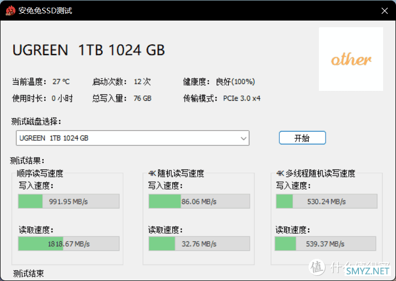The image size is (396, 281).
Task: Click the 4K random write bar 86.06 MB/s
Action: 199,201
